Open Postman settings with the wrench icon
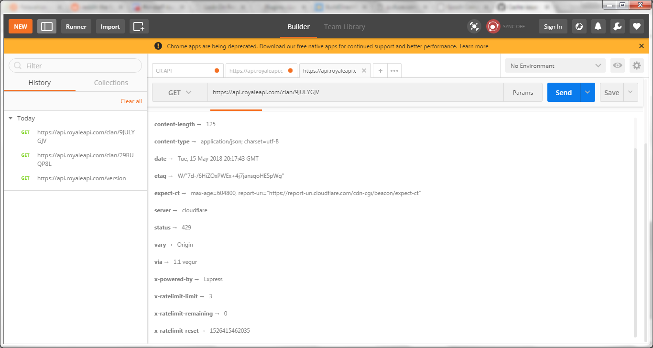The height and width of the screenshot is (348, 653). 617,26
